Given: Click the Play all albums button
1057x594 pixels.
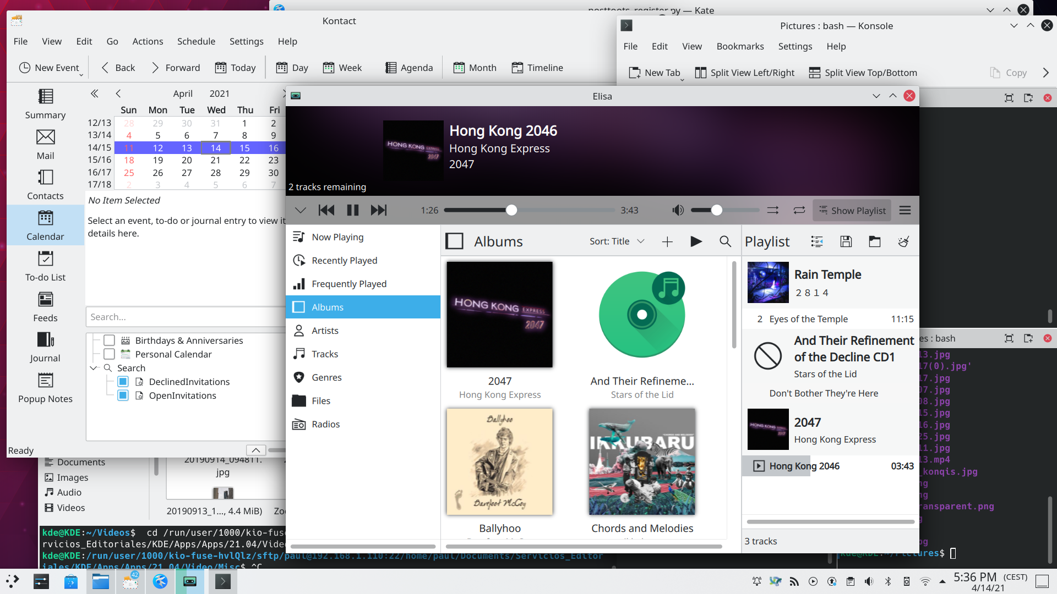Looking at the screenshot, I should click(x=695, y=241).
